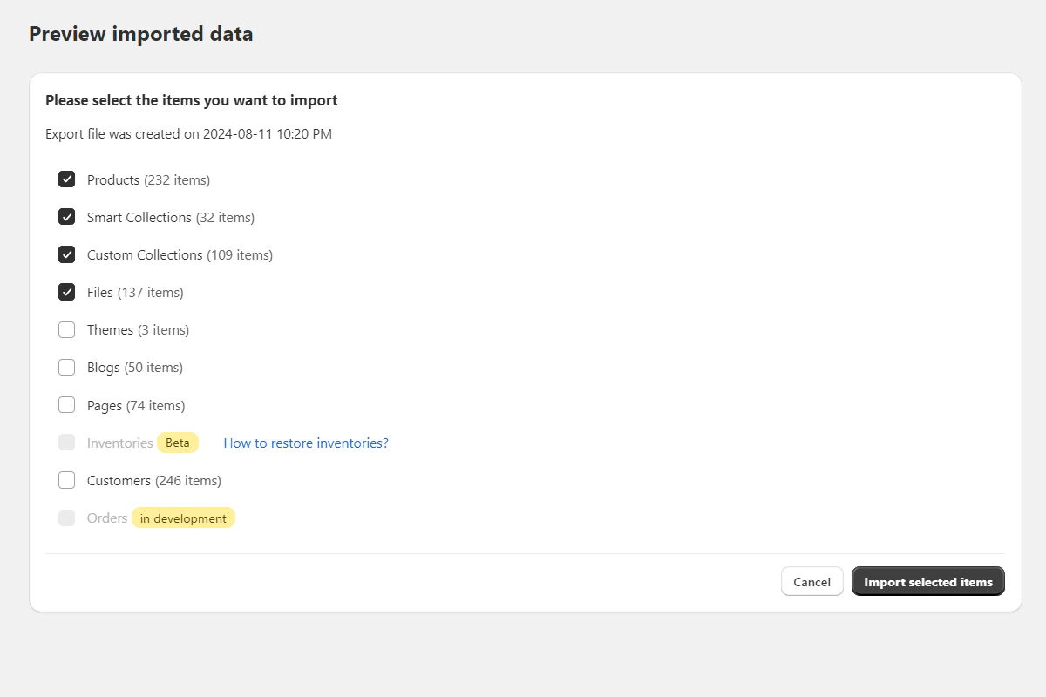Check the Customers checkbox
Image resolution: width=1046 pixels, height=697 pixels.
(67, 480)
